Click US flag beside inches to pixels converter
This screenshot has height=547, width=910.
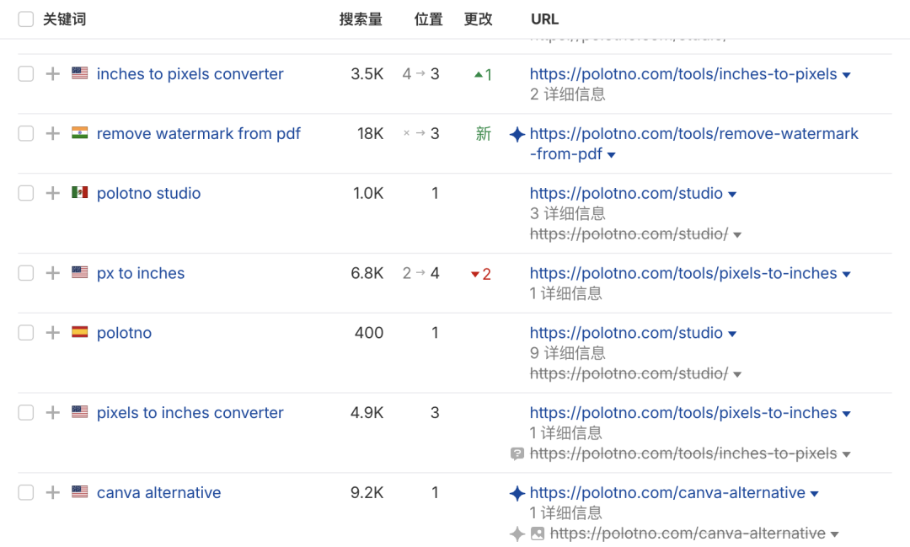pos(79,73)
